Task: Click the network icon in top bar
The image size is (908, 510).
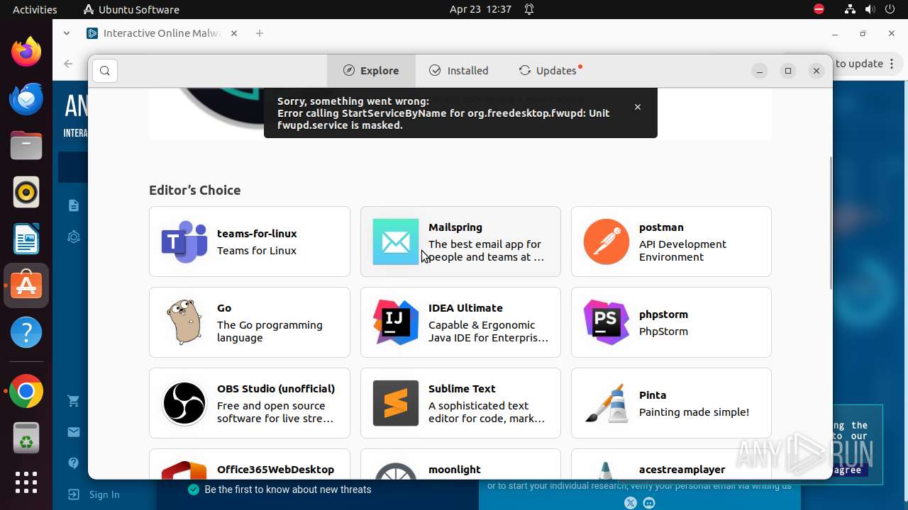Action: 850,9
